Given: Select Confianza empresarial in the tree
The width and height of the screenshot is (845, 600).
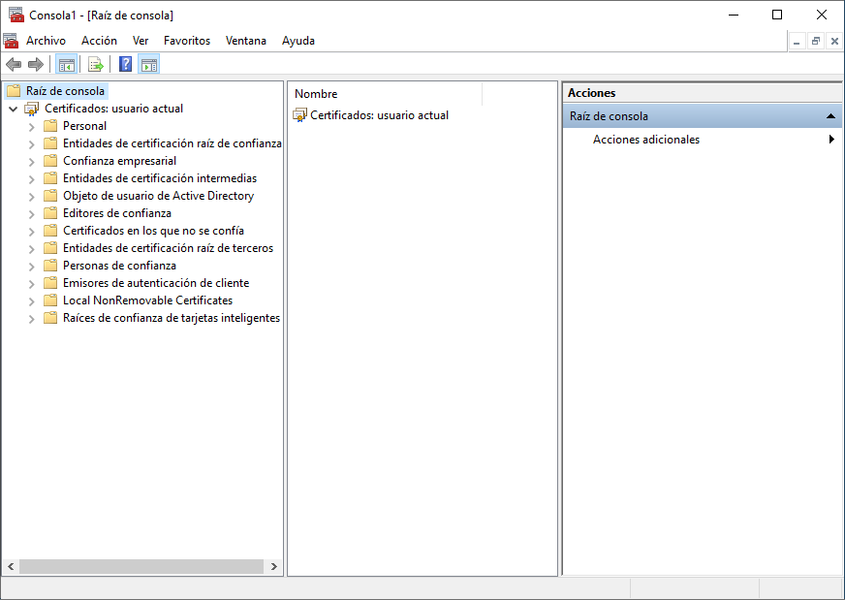Looking at the screenshot, I should pyautogui.click(x=119, y=161).
